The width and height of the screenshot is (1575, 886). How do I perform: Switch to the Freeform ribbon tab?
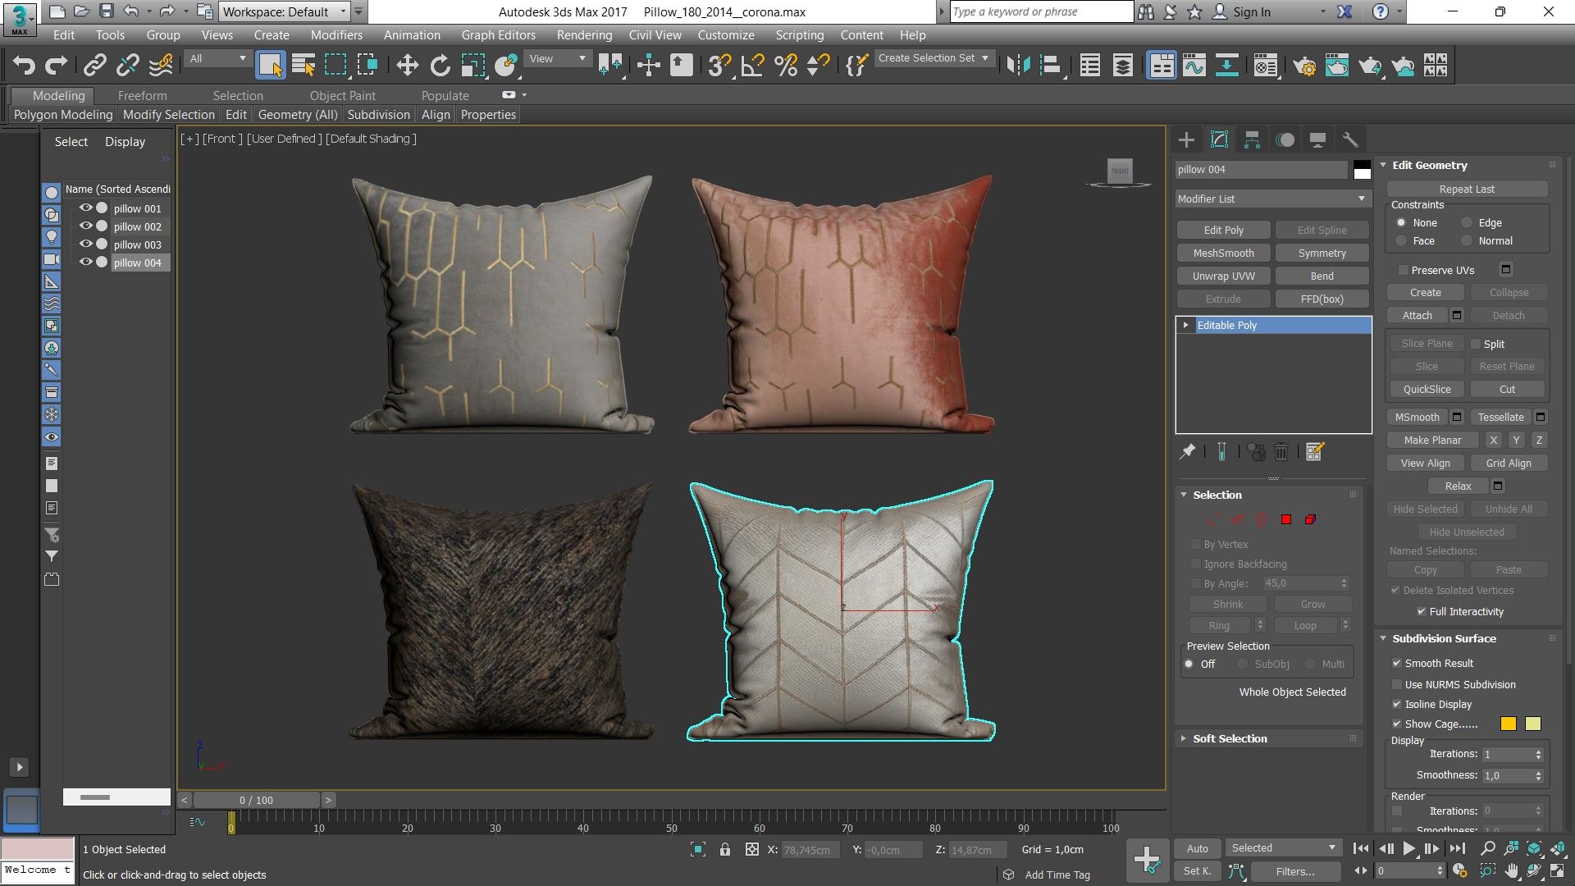[142, 96]
